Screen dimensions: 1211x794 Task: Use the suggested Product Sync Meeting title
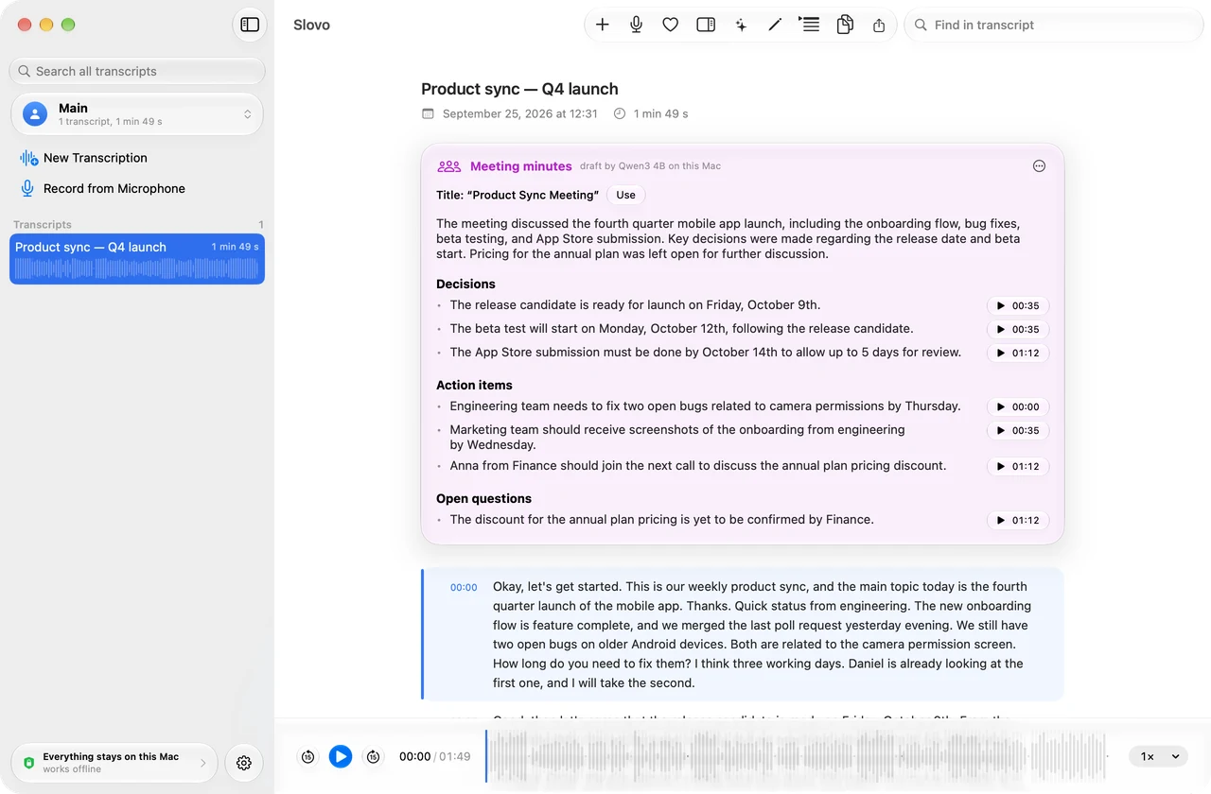(x=626, y=195)
